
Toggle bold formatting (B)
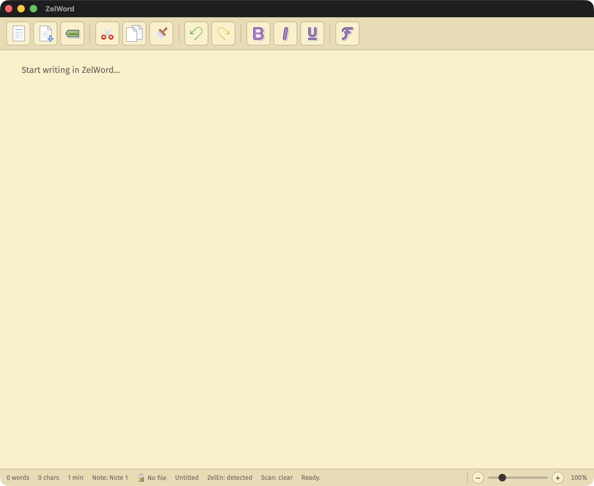pyautogui.click(x=258, y=33)
